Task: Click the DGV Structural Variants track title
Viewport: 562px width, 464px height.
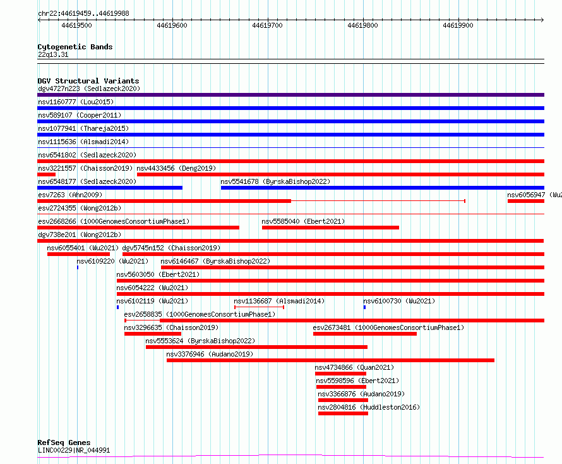Action: point(88,81)
